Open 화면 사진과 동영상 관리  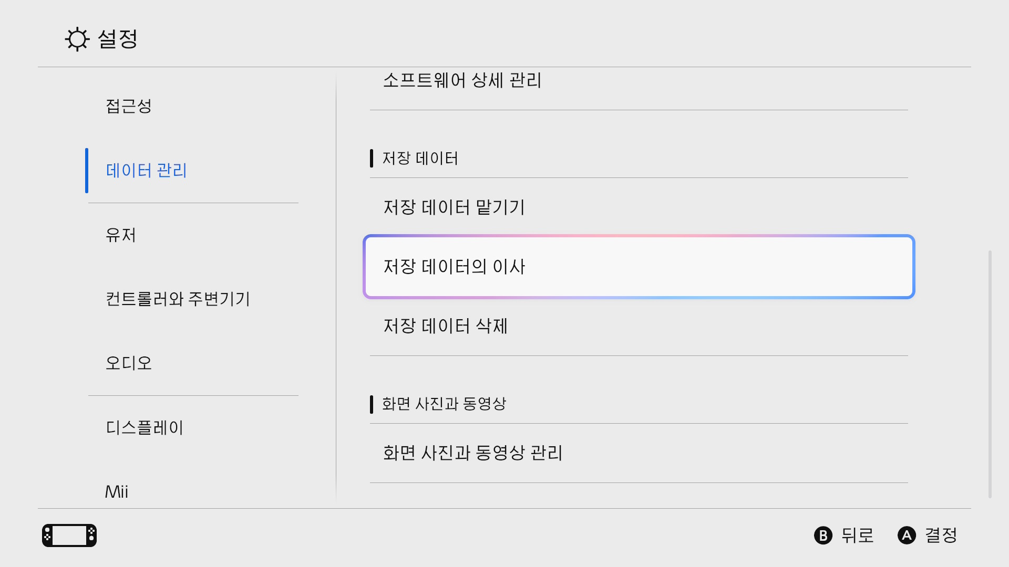pos(472,453)
